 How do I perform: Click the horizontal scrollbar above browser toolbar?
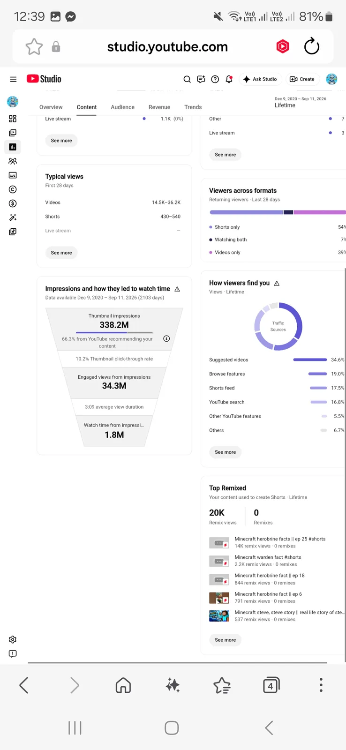[177, 663]
